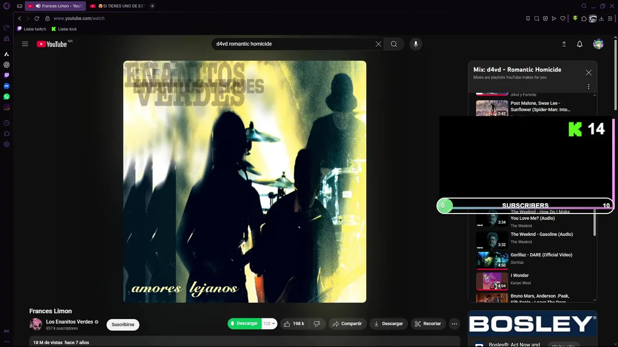Open the WhatsApp sidebar panel
This screenshot has height=347, width=618.
pyautogui.click(x=7, y=96)
